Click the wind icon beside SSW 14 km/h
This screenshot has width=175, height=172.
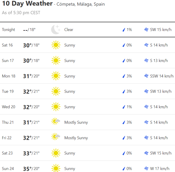click(x=146, y=76)
